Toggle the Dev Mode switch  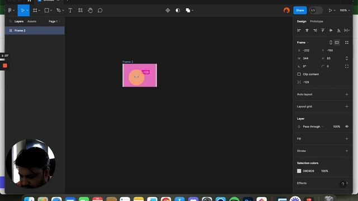[x=316, y=10]
